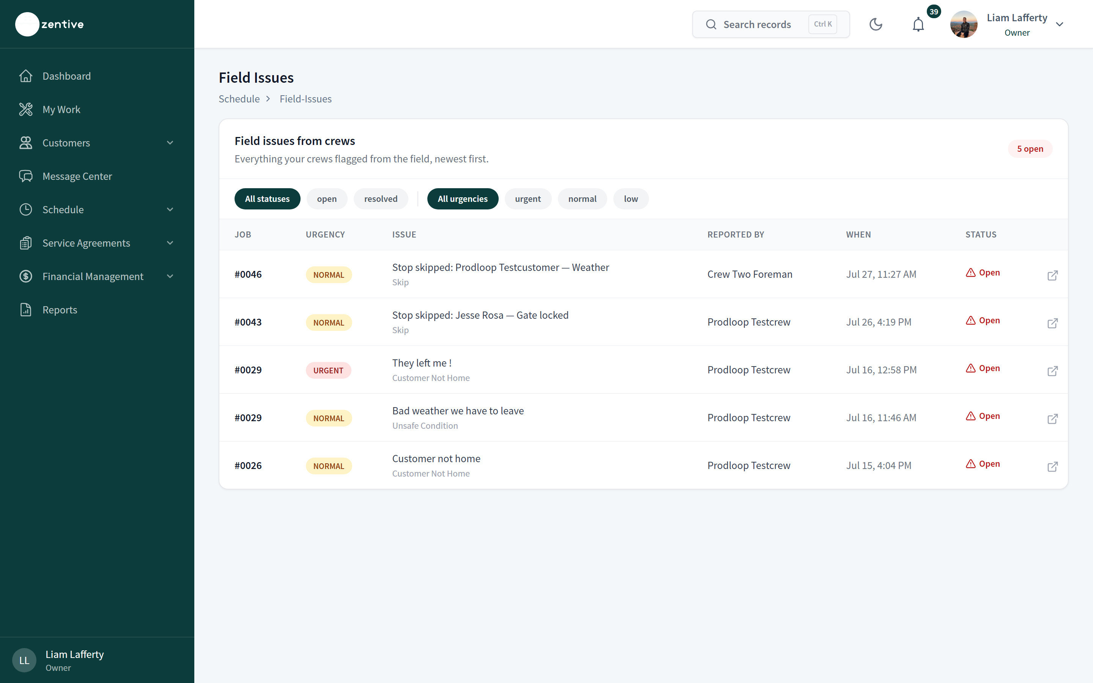Filter issues by open status
1093x683 pixels.
(x=326, y=199)
